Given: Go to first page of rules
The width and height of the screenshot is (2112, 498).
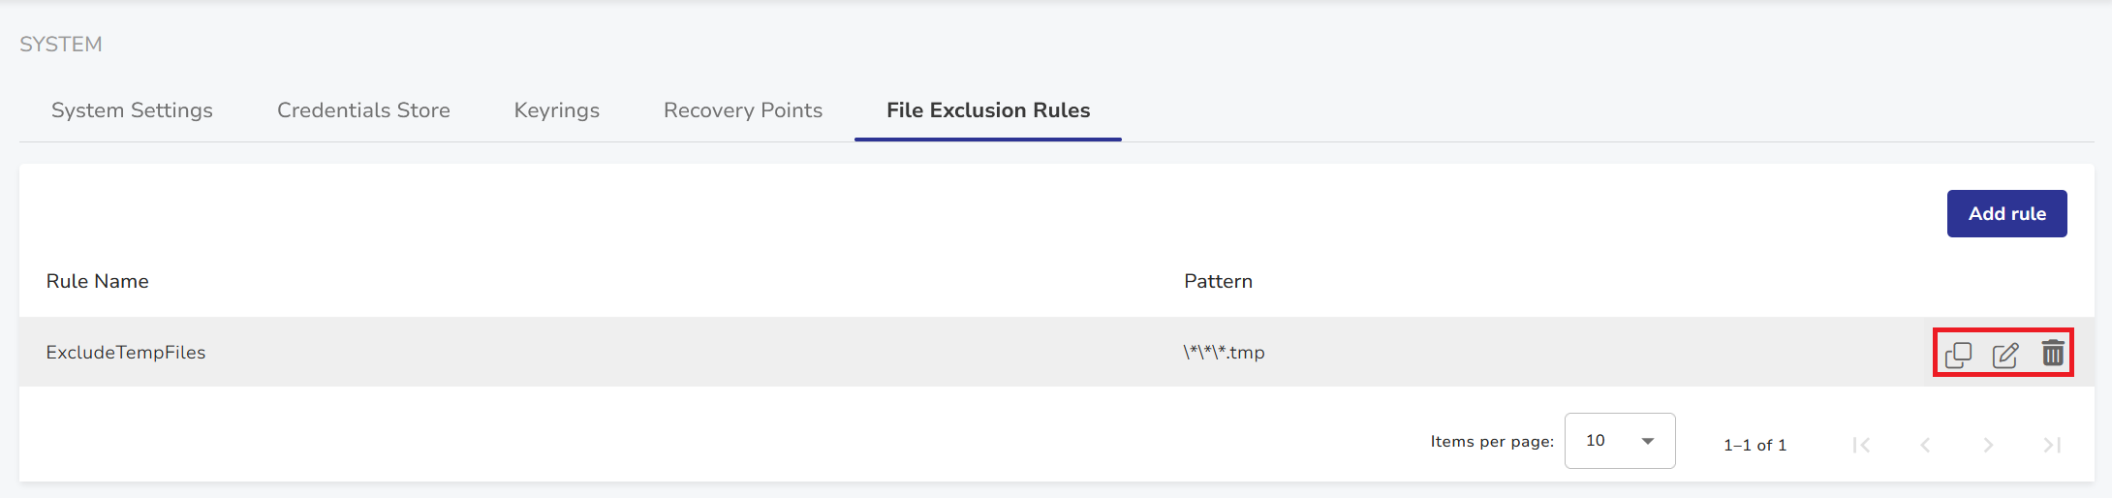Looking at the screenshot, I should coord(1861,445).
